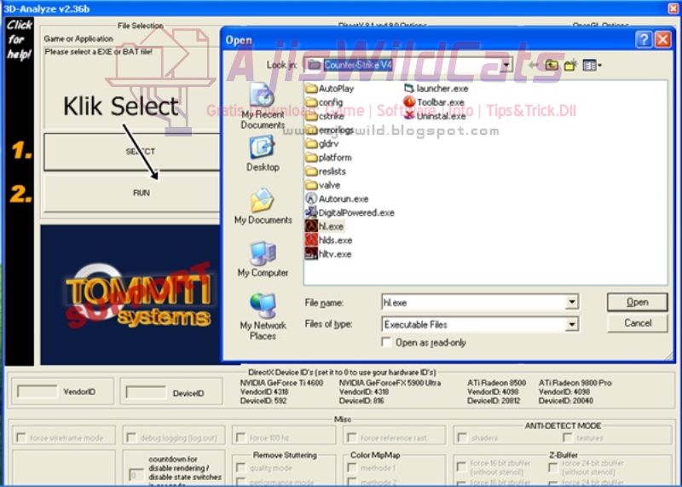Click the Open dialog help button

tap(644, 39)
